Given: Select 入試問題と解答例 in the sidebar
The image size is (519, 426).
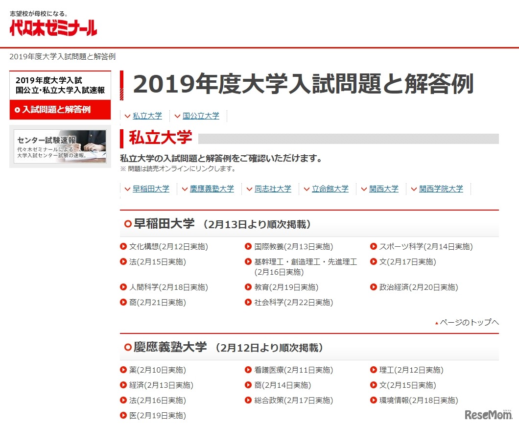Looking at the screenshot, I should pos(60,110).
